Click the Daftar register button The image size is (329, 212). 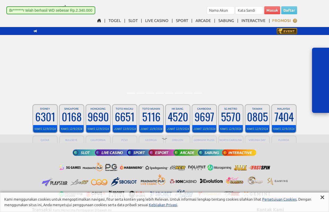point(289,10)
